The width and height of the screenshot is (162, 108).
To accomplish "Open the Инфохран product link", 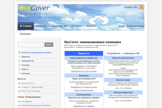I will coord(84,76).
